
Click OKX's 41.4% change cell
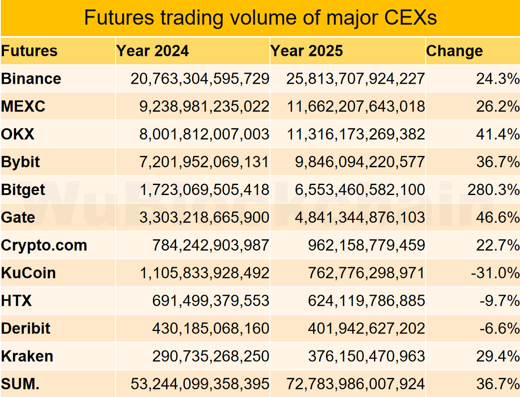(x=498, y=134)
